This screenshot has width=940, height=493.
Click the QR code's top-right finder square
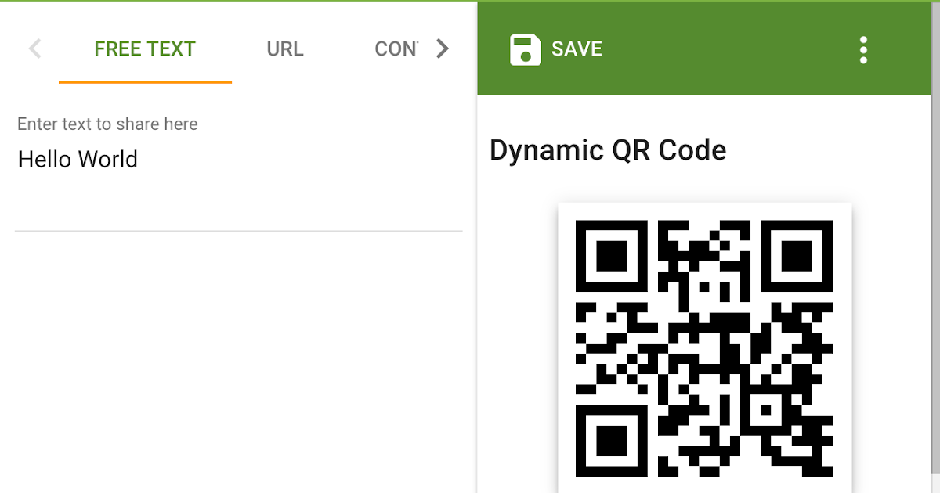coord(797,256)
